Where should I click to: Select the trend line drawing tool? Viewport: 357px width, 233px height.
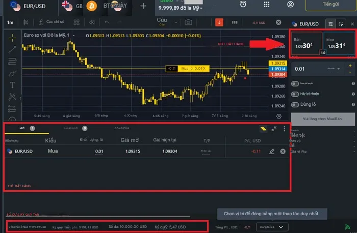tap(12, 49)
